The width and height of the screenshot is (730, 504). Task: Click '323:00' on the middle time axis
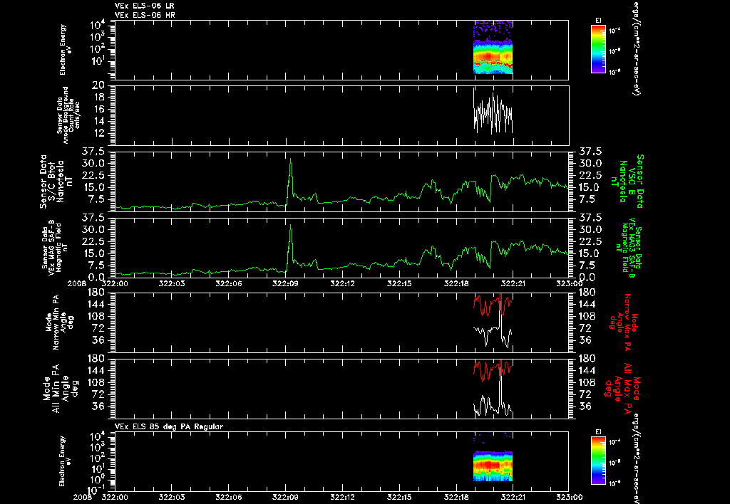[x=570, y=283]
